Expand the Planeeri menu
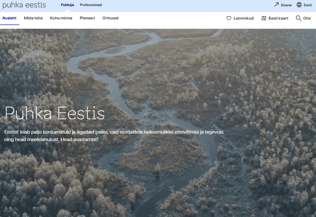The height and width of the screenshot is (217, 316). click(x=87, y=18)
